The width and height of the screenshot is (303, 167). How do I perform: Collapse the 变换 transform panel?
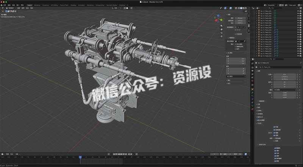(x=258, y=71)
